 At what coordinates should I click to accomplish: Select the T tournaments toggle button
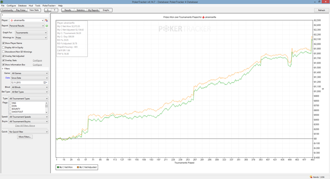coord(55,10)
